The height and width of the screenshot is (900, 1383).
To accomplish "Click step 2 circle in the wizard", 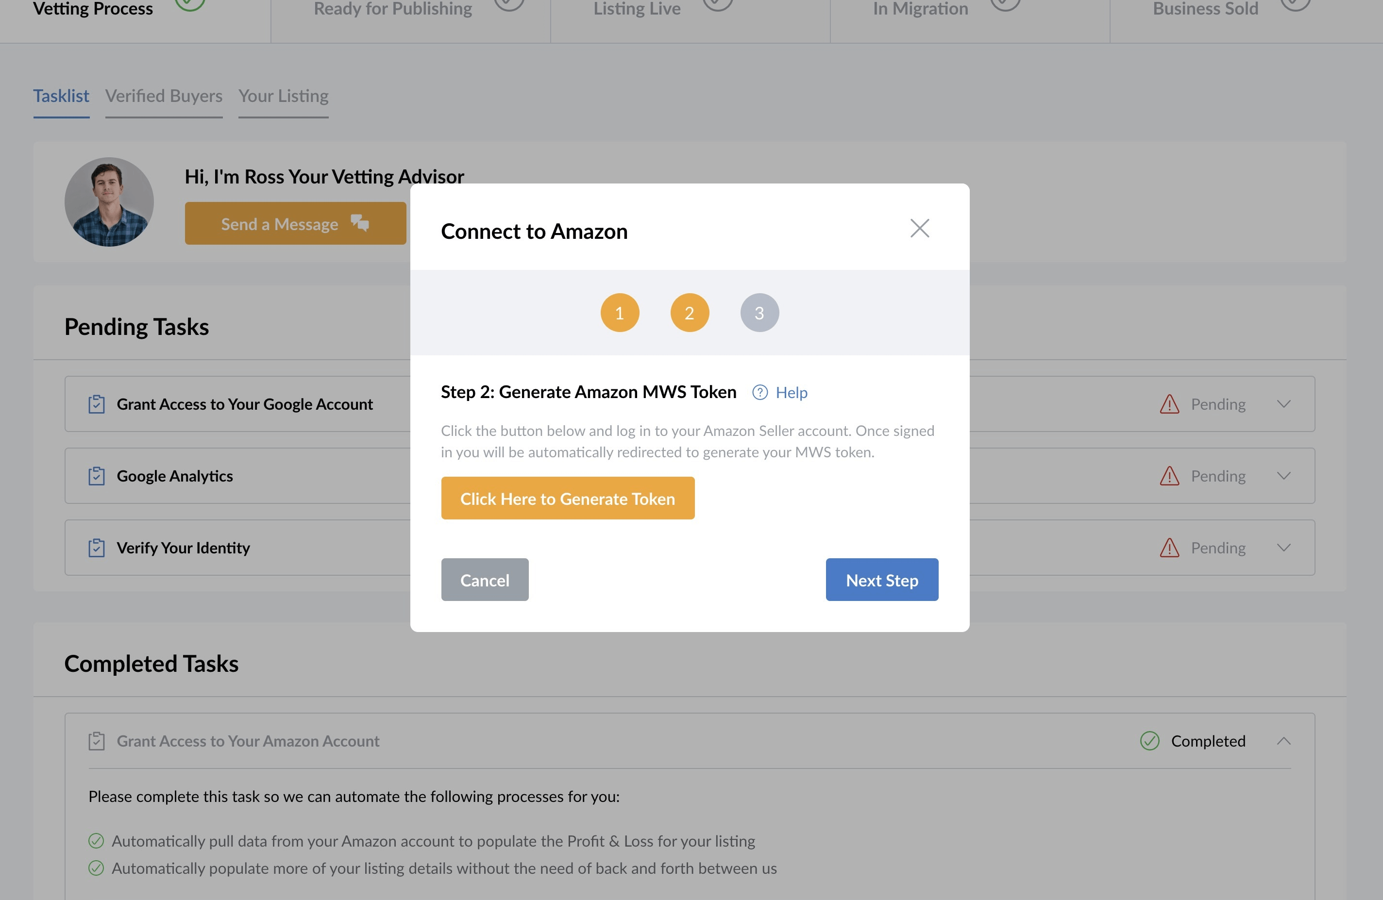I will tap(690, 313).
